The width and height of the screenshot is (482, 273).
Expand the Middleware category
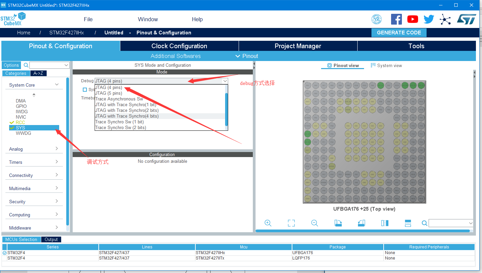[57, 227]
